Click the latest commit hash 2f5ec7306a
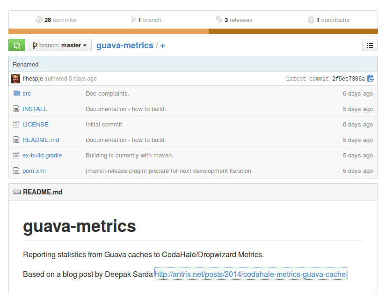 coord(349,79)
